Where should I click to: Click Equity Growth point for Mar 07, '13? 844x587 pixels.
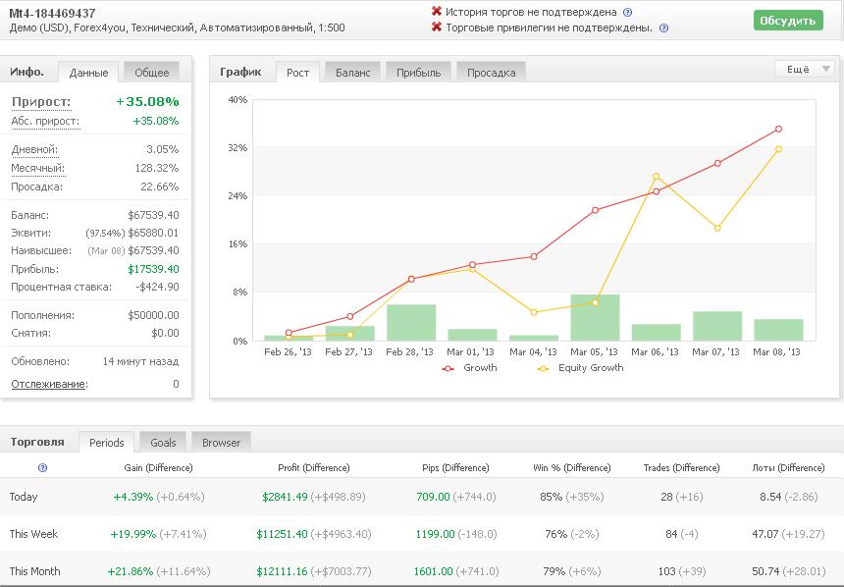717,229
